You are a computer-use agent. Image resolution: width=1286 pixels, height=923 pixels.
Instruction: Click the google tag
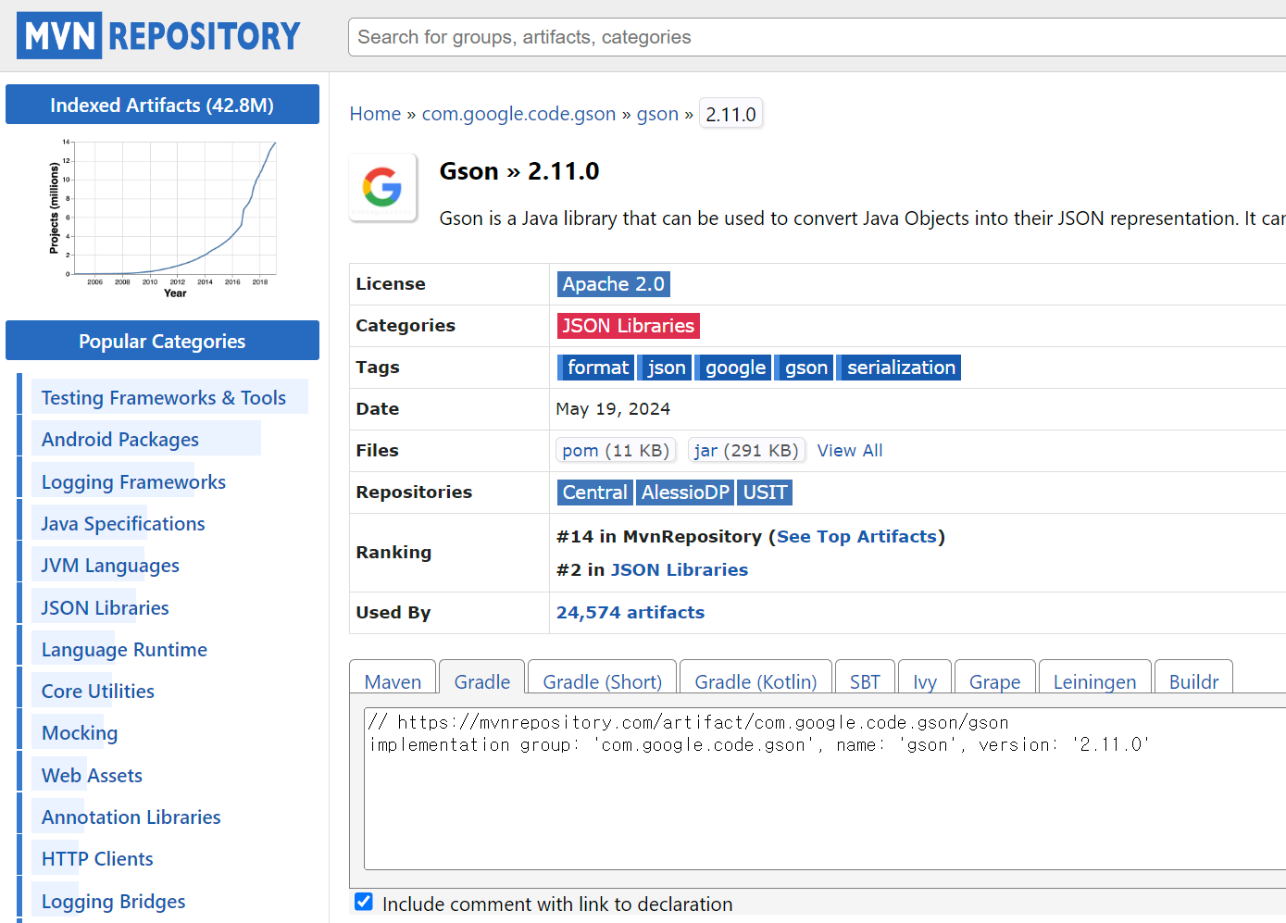pyautogui.click(x=733, y=368)
